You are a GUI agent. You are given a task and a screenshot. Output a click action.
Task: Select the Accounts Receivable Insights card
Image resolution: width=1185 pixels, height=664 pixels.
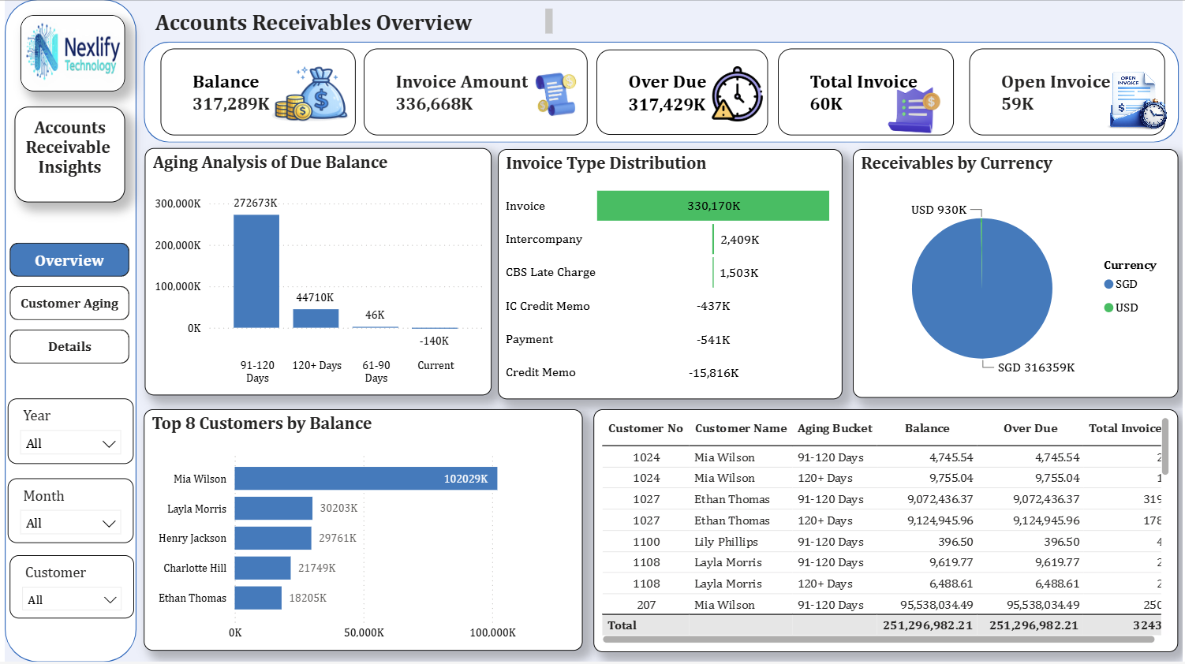pyautogui.click(x=69, y=155)
